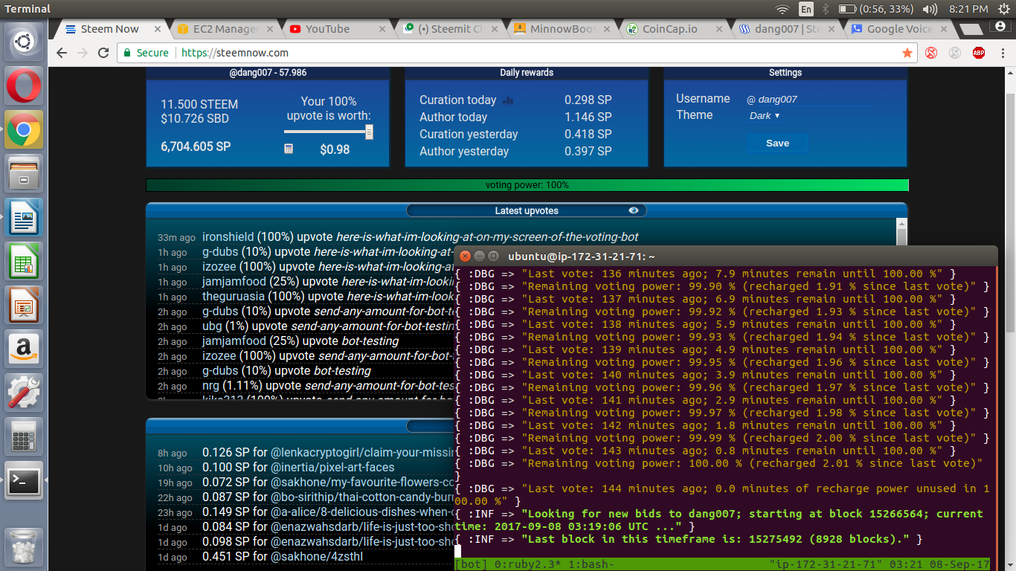Image resolution: width=1016 pixels, height=571 pixels.
Task: Open the ubg voter link
Action: pyautogui.click(x=211, y=326)
